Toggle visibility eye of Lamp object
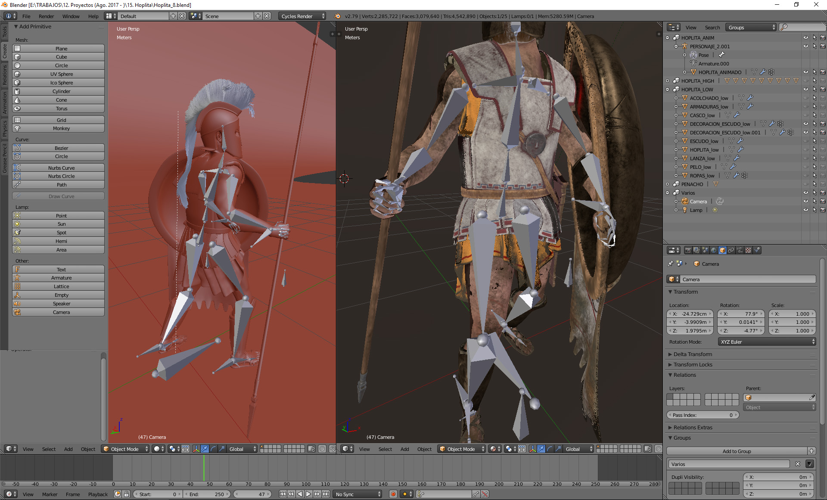Viewport: 827px width, 500px height. 805,210
